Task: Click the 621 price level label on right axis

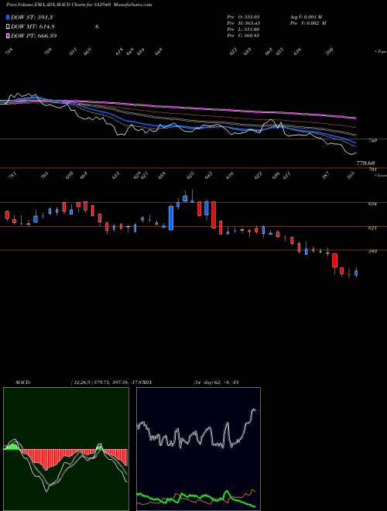Action: click(373, 228)
